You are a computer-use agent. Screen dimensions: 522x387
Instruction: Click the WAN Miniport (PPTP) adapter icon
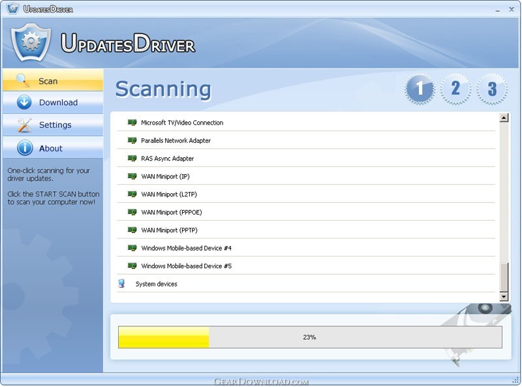[x=132, y=230]
